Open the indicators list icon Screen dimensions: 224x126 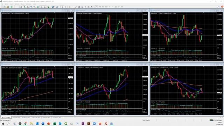point(49,7)
